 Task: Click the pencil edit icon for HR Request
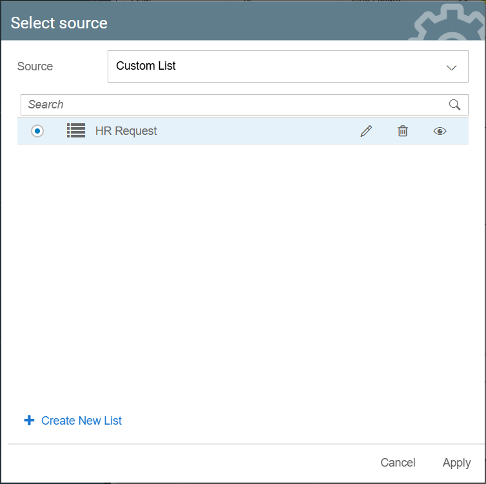click(366, 131)
